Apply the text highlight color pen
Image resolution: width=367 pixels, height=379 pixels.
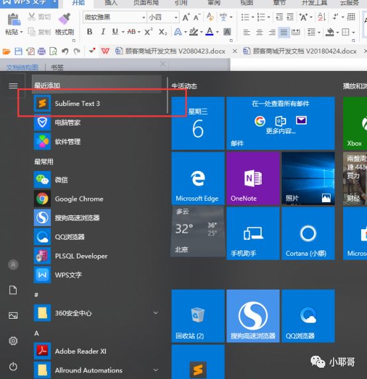point(193,32)
